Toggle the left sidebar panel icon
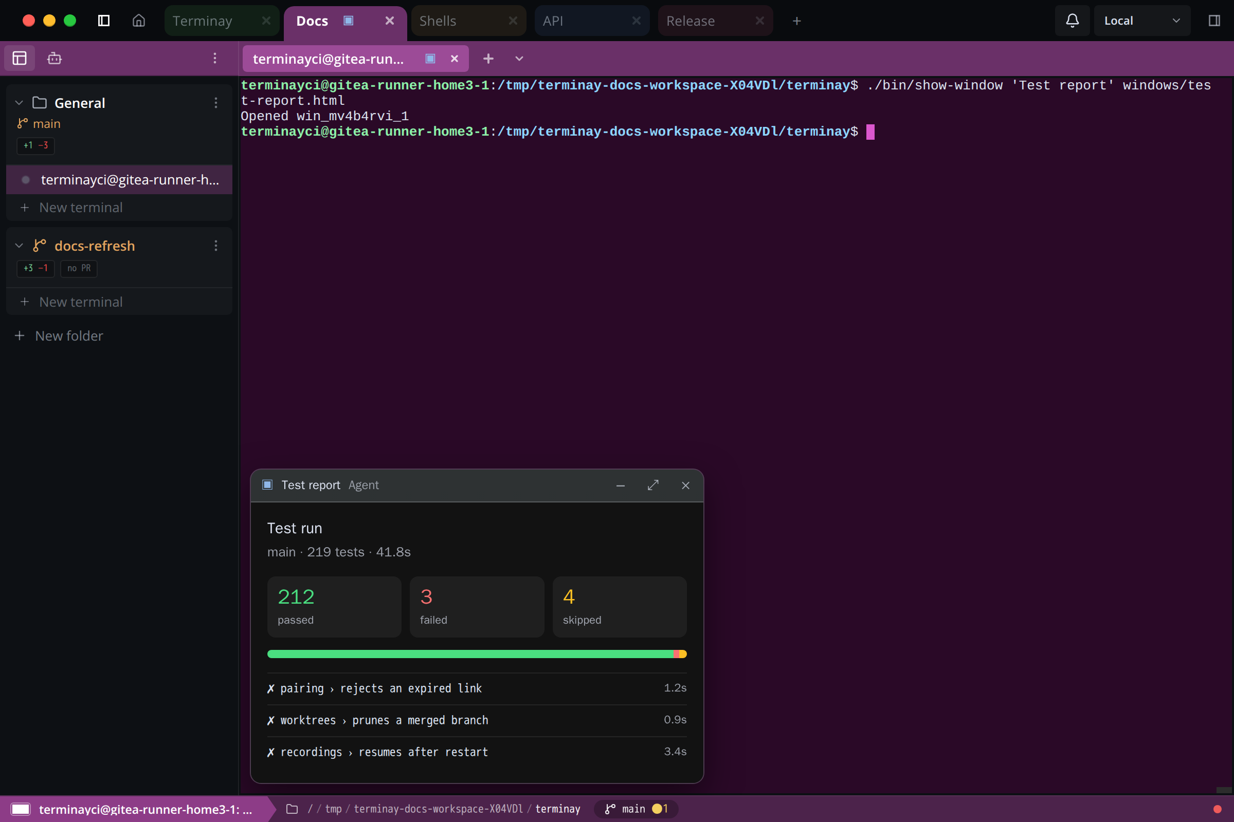The image size is (1234, 822). [104, 21]
